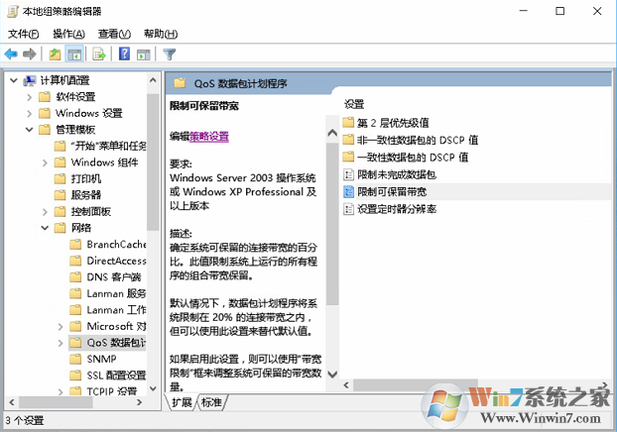This screenshot has height=432, width=617.
Task: Click description pane scroll down arrow
Action: point(332,375)
